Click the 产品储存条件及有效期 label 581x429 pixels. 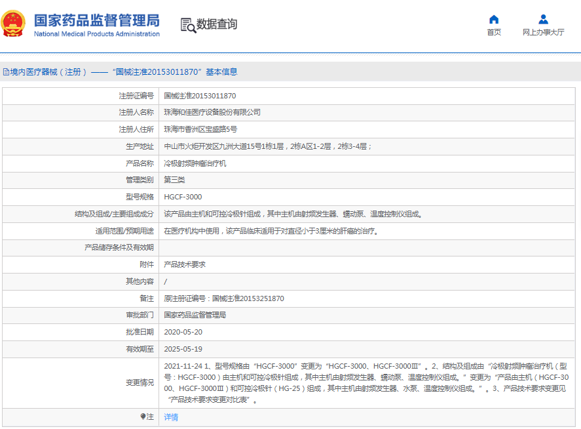coord(119,247)
